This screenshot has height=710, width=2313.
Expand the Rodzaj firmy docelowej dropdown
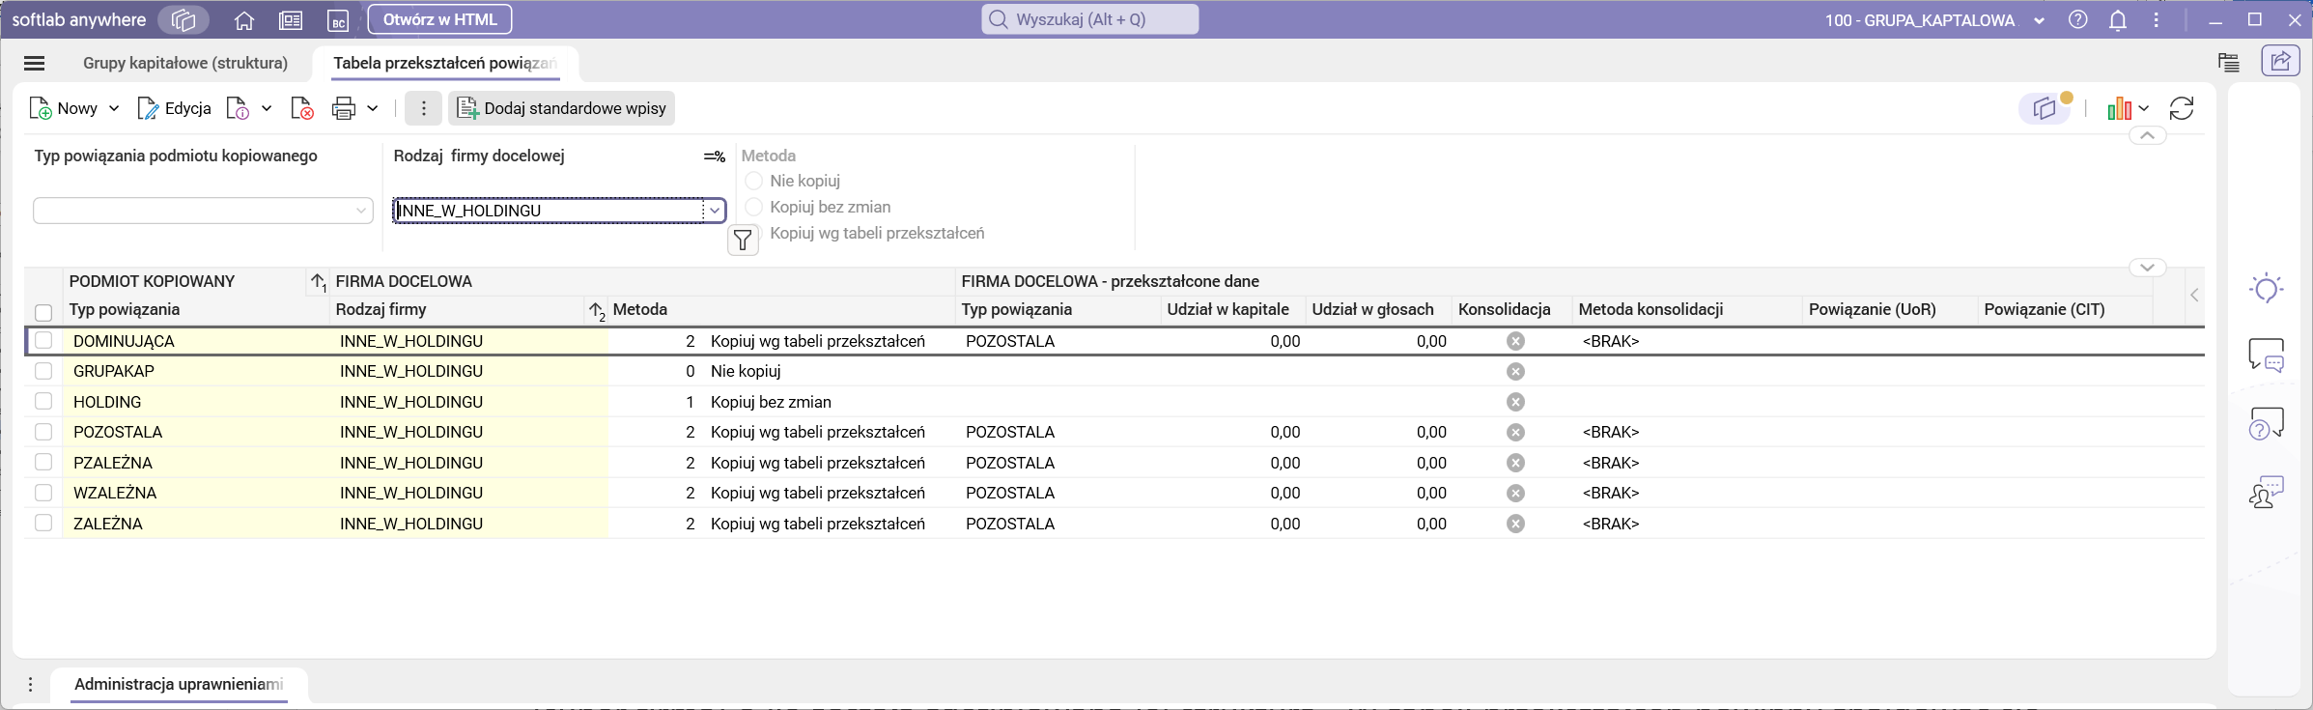(x=715, y=211)
